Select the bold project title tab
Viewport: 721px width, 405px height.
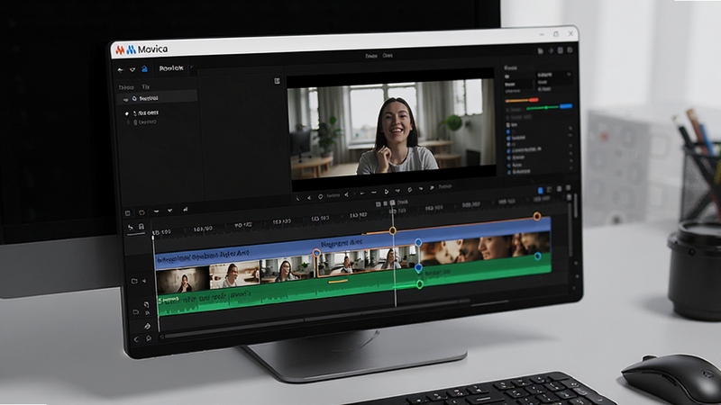[171, 68]
